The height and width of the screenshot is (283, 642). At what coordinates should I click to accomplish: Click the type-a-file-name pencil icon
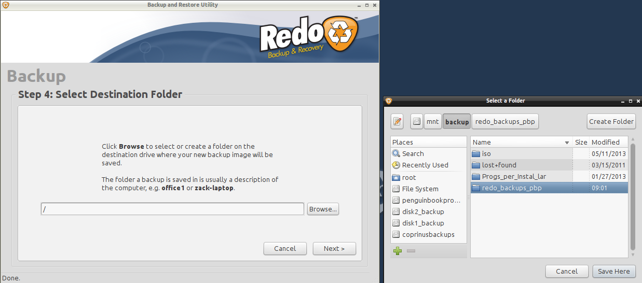398,122
